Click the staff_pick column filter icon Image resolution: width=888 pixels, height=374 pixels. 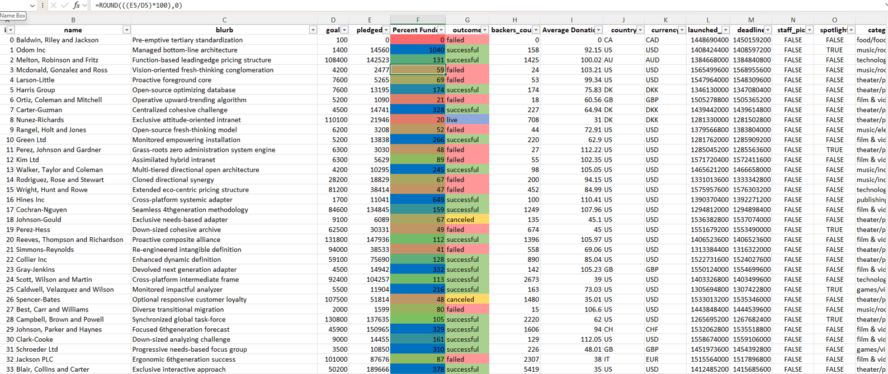(809, 30)
